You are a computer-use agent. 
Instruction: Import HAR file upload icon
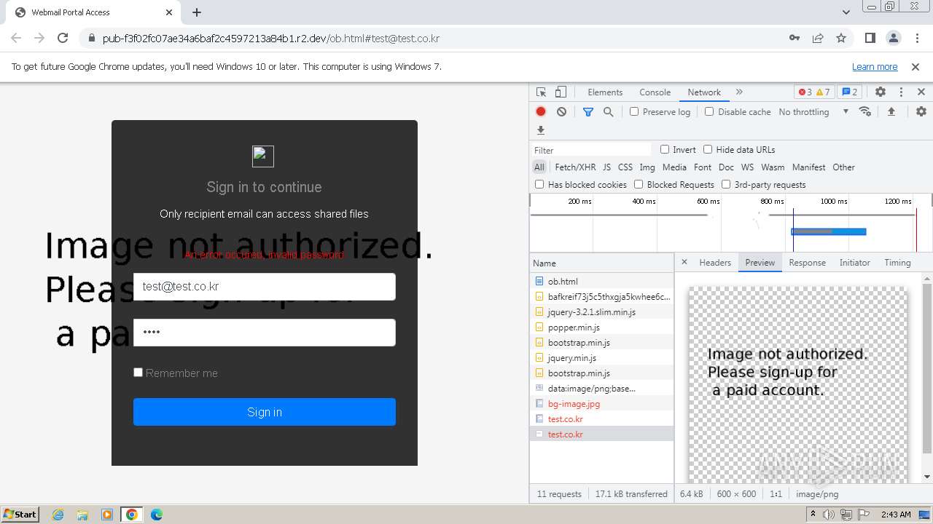pyautogui.click(x=891, y=111)
